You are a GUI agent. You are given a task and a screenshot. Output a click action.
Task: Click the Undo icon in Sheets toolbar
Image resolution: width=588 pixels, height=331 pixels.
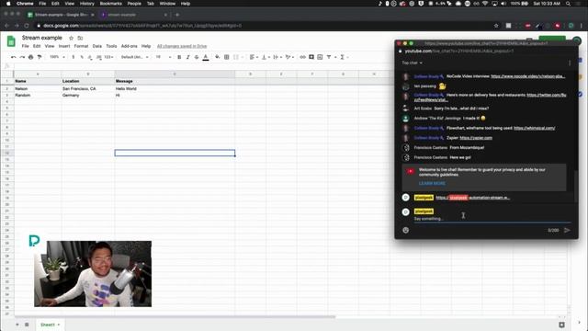tap(14, 57)
